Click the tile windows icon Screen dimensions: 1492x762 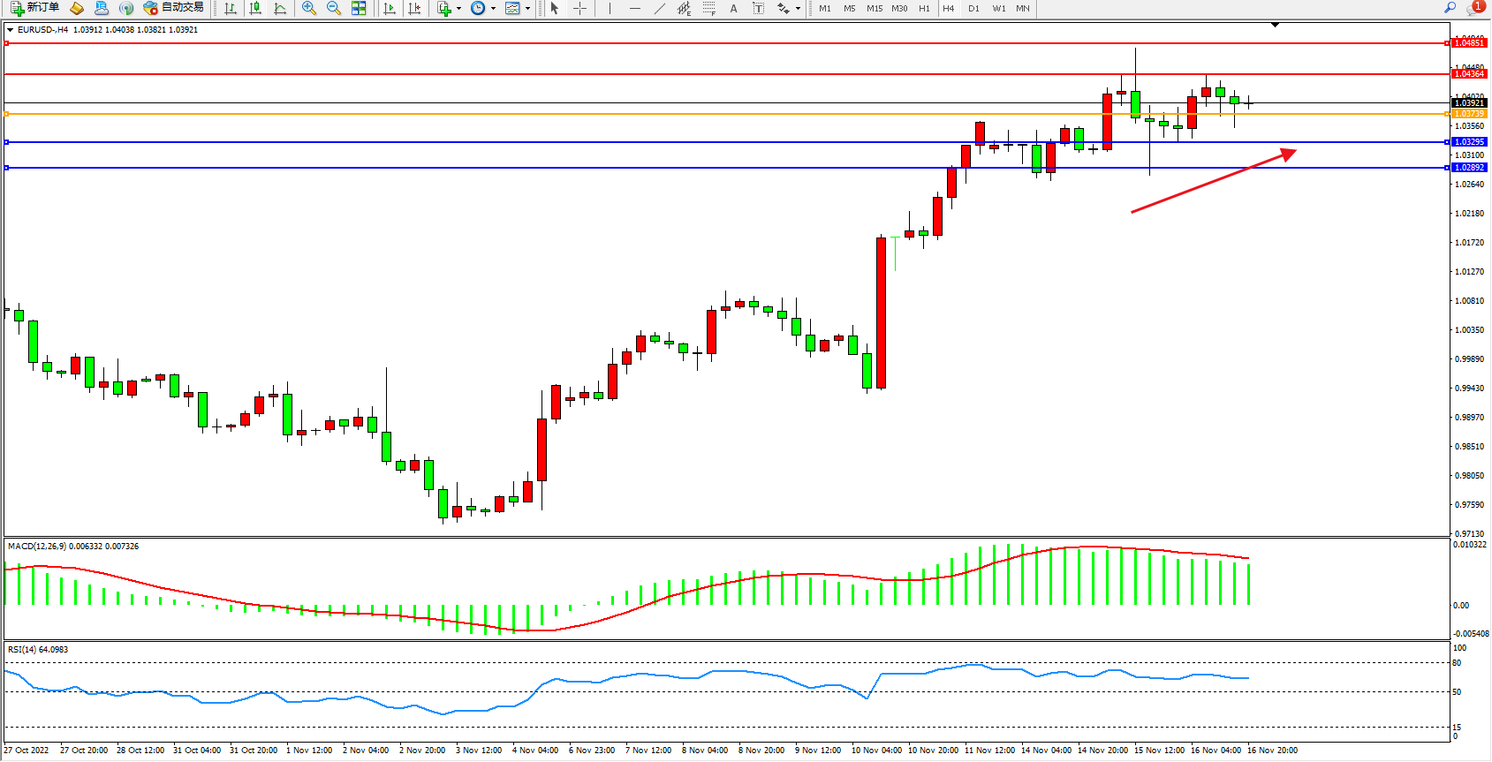coord(359,8)
